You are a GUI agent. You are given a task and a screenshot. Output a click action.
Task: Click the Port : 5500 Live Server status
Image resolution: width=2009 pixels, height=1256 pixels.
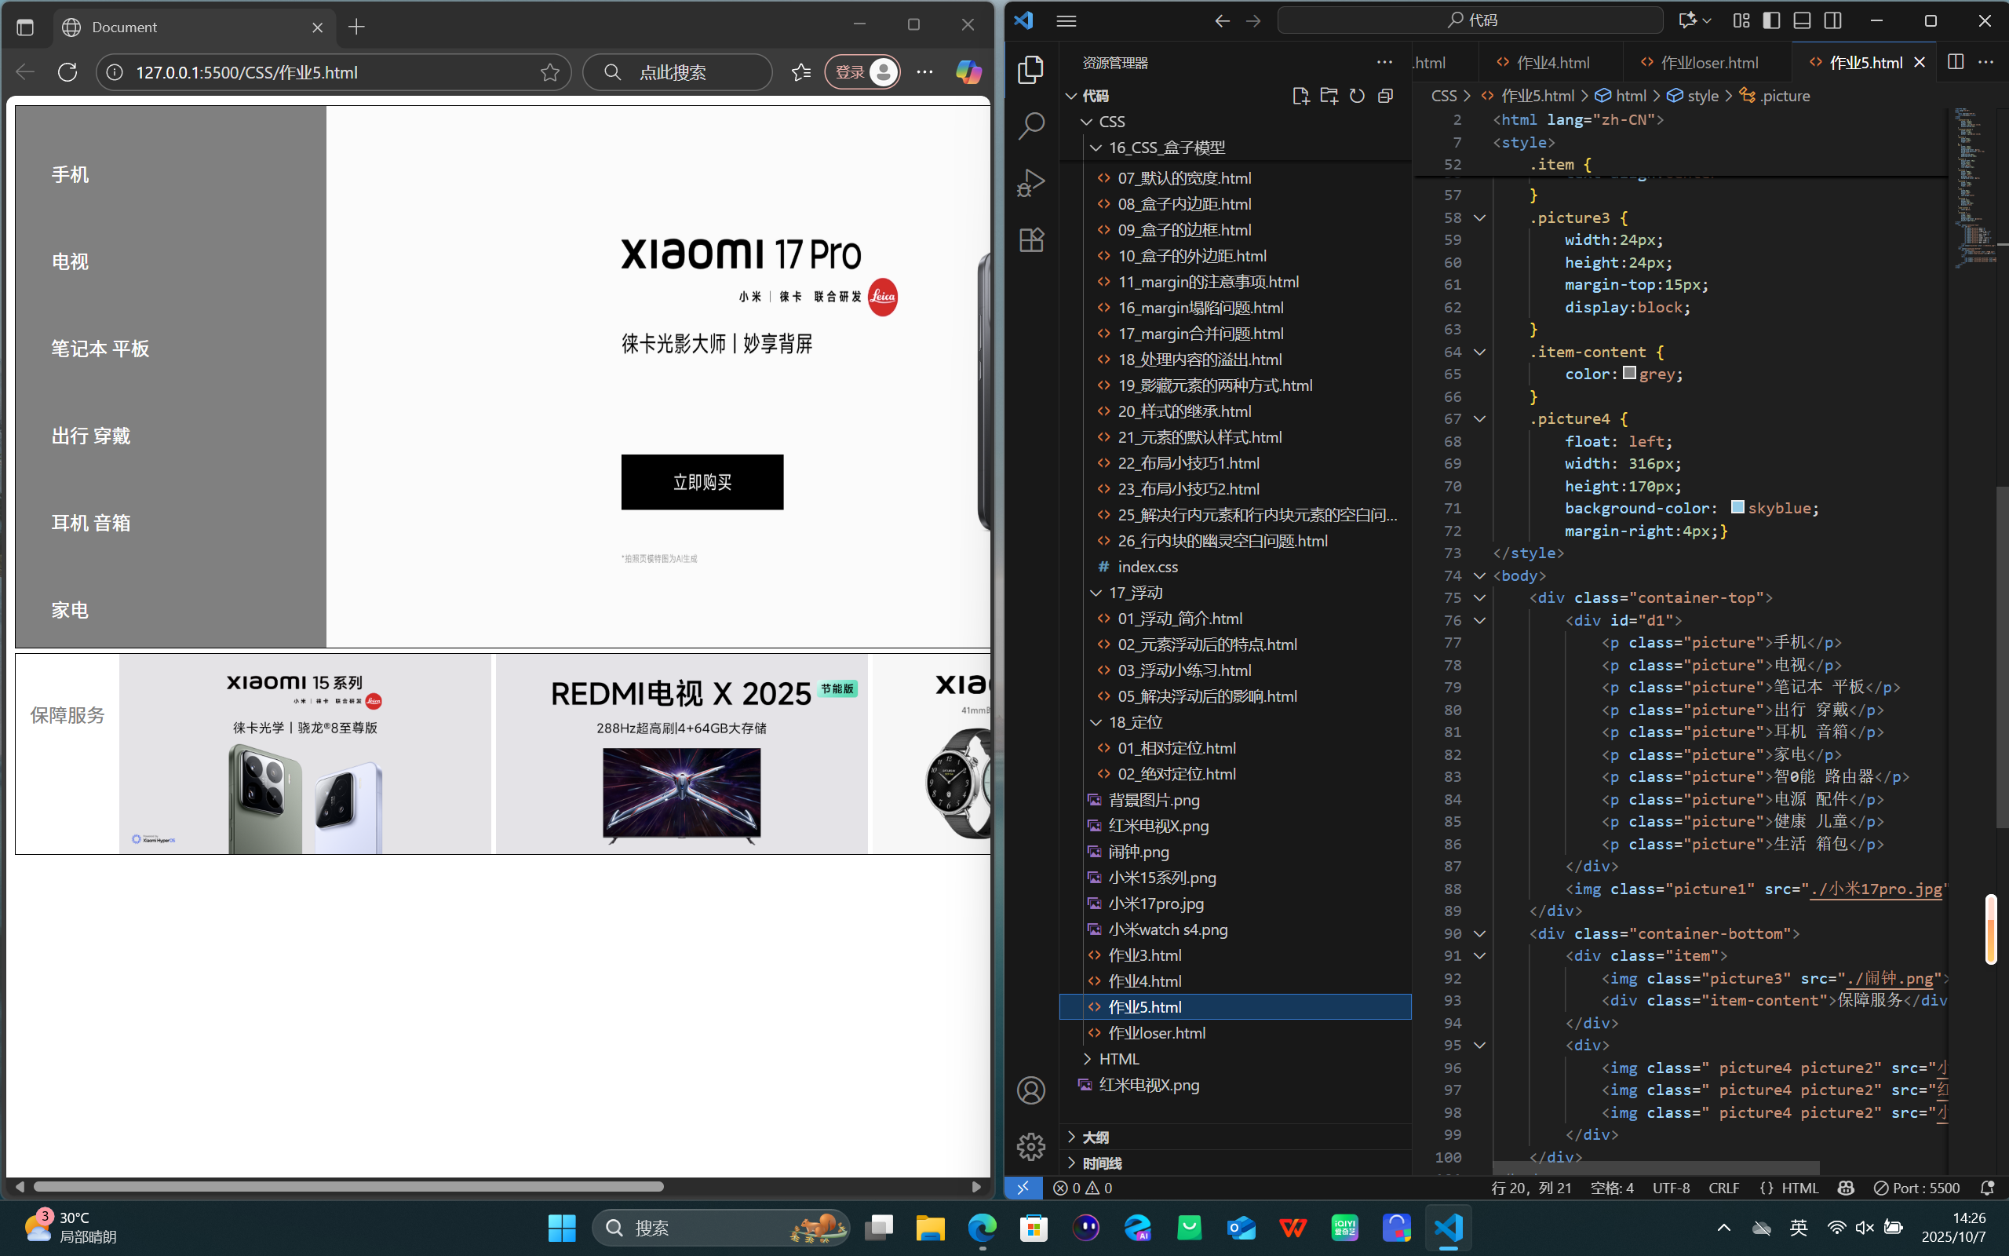click(x=1916, y=1188)
